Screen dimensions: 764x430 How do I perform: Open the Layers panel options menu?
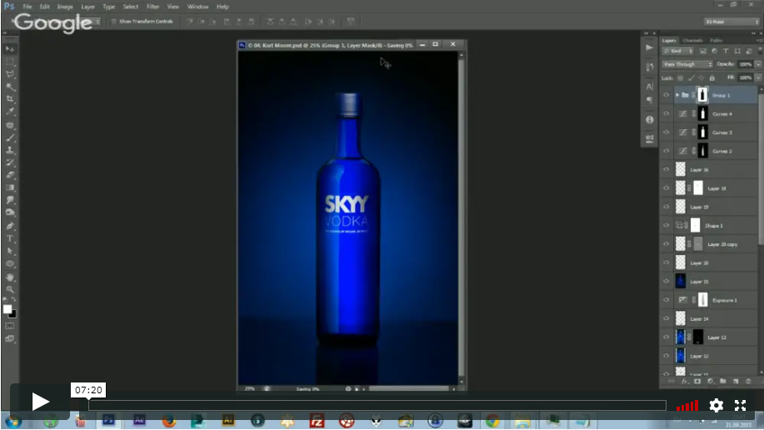click(759, 41)
